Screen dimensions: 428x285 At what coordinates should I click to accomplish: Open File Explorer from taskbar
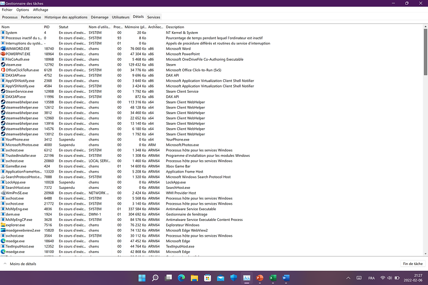point(194,278)
